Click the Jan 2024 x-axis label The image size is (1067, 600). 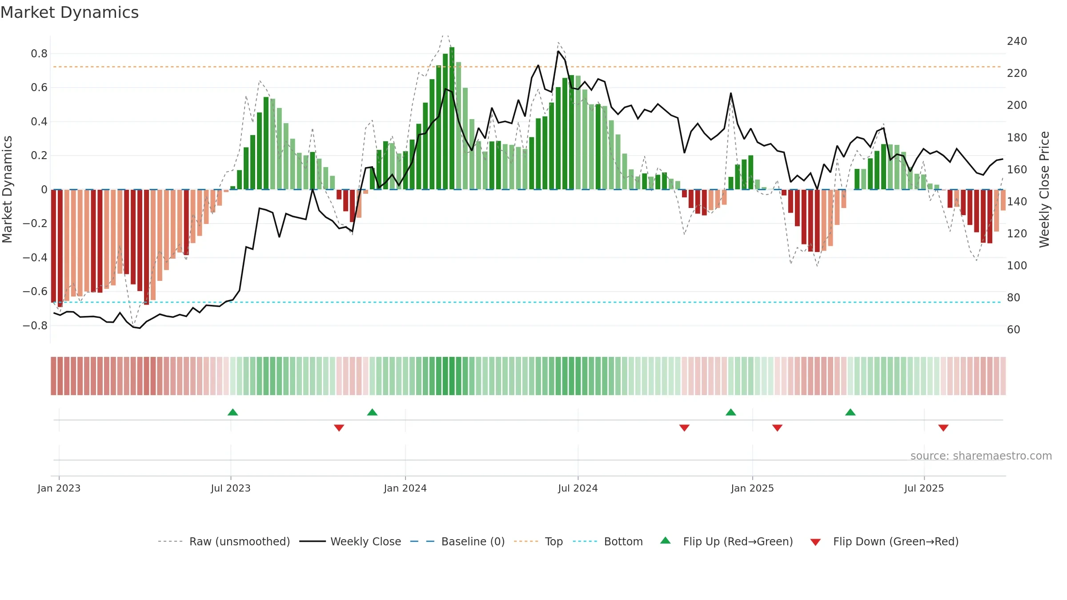[x=405, y=488]
